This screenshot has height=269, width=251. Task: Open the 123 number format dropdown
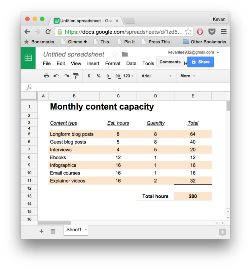pos(128,76)
